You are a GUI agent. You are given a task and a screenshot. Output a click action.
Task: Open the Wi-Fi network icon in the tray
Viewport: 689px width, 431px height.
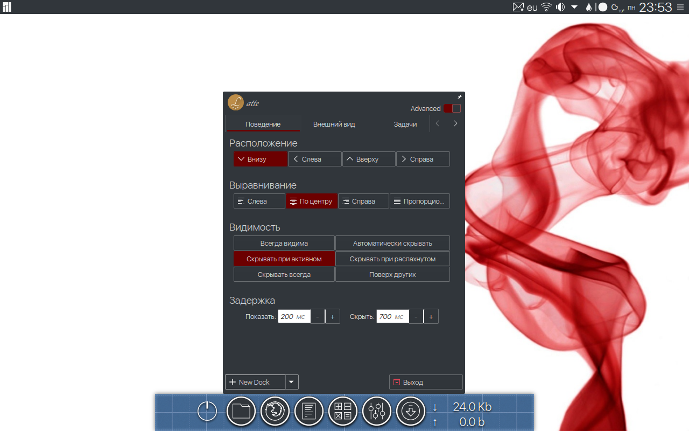coord(547,7)
